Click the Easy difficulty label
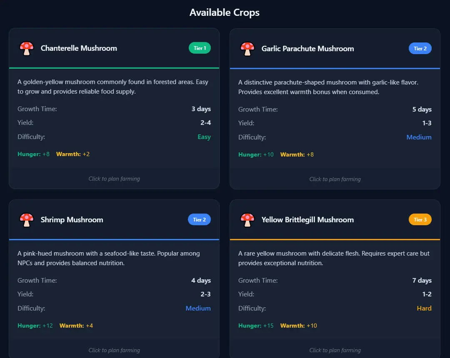Screen dimensions: 450x358 click(x=204, y=137)
